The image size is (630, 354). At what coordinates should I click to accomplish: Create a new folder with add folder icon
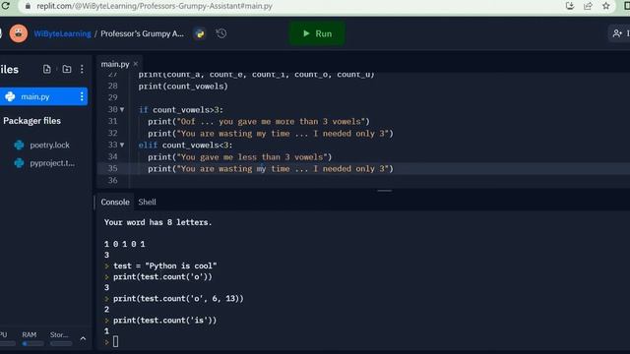click(67, 69)
